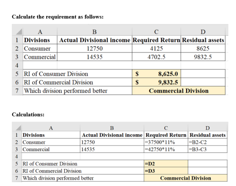Click the 'Calculations:' heading
The width and height of the screenshot is (236, 186).
click(x=28, y=114)
